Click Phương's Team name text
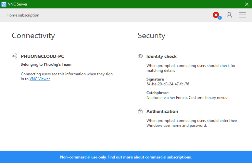Screen dimensions: 252x163 pyautogui.click(x=57, y=64)
